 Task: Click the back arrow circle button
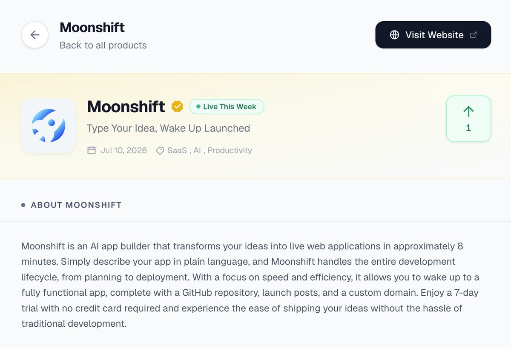pyautogui.click(x=35, y=35)
